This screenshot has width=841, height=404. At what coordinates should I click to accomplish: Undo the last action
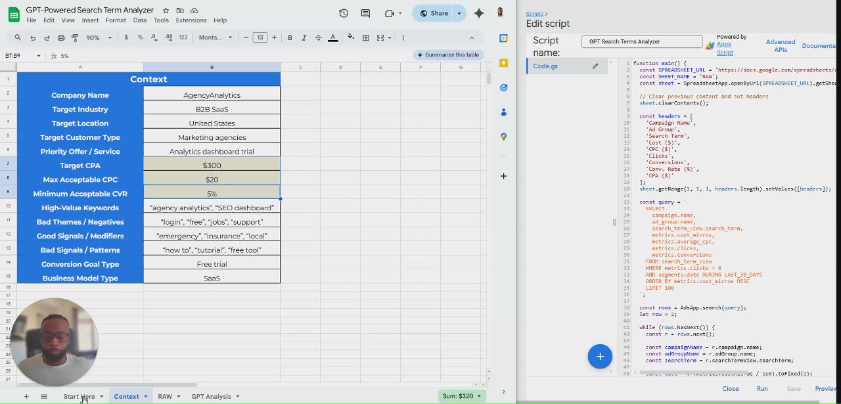click(33, 37)
